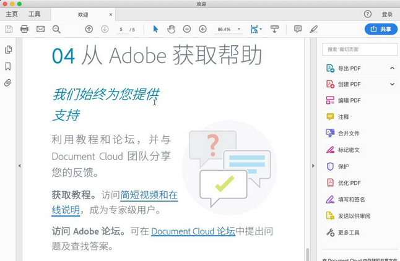Click the blue 共享 share button
400x261 pixels.
[x=381, y=29]
